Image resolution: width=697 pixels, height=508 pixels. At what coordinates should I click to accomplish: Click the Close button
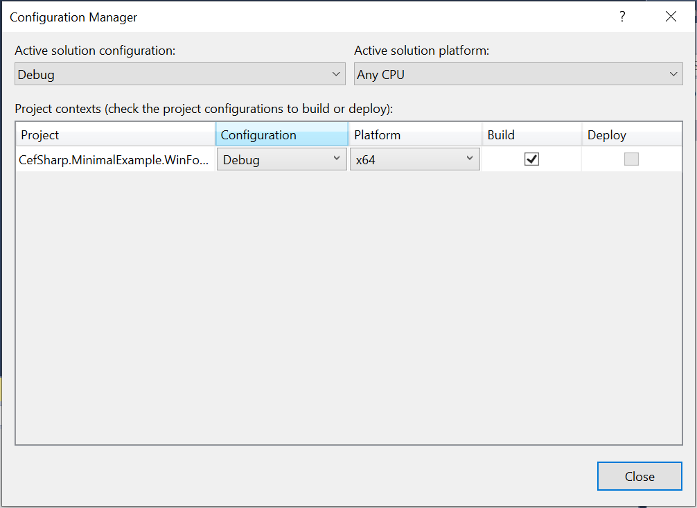[639, 476]
